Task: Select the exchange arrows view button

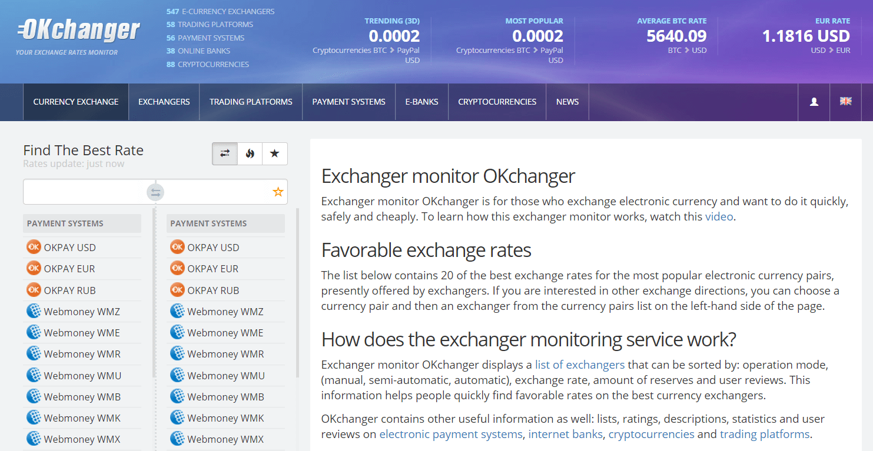Action: tap(225, 153)
